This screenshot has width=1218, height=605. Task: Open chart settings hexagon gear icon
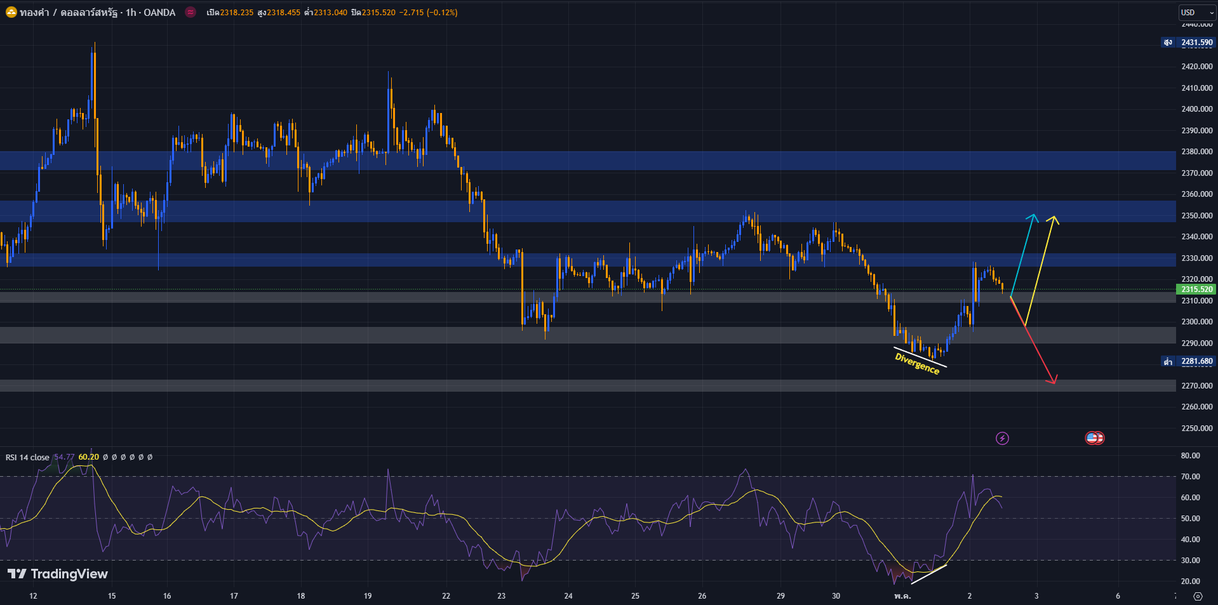(x=1198, y=596)
